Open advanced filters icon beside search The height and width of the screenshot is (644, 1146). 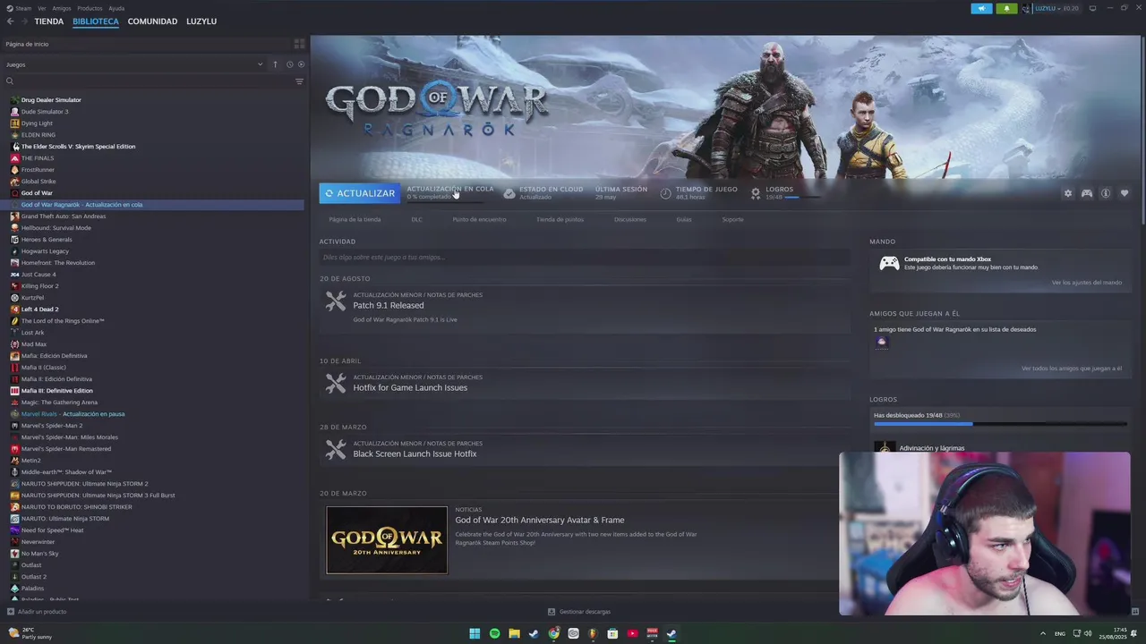coord(299,81)
